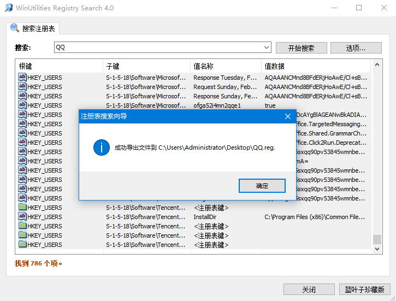Sort by the 值数据 column header
The height and width of the screenshot is (301, 396).
[x=316, y=66]
